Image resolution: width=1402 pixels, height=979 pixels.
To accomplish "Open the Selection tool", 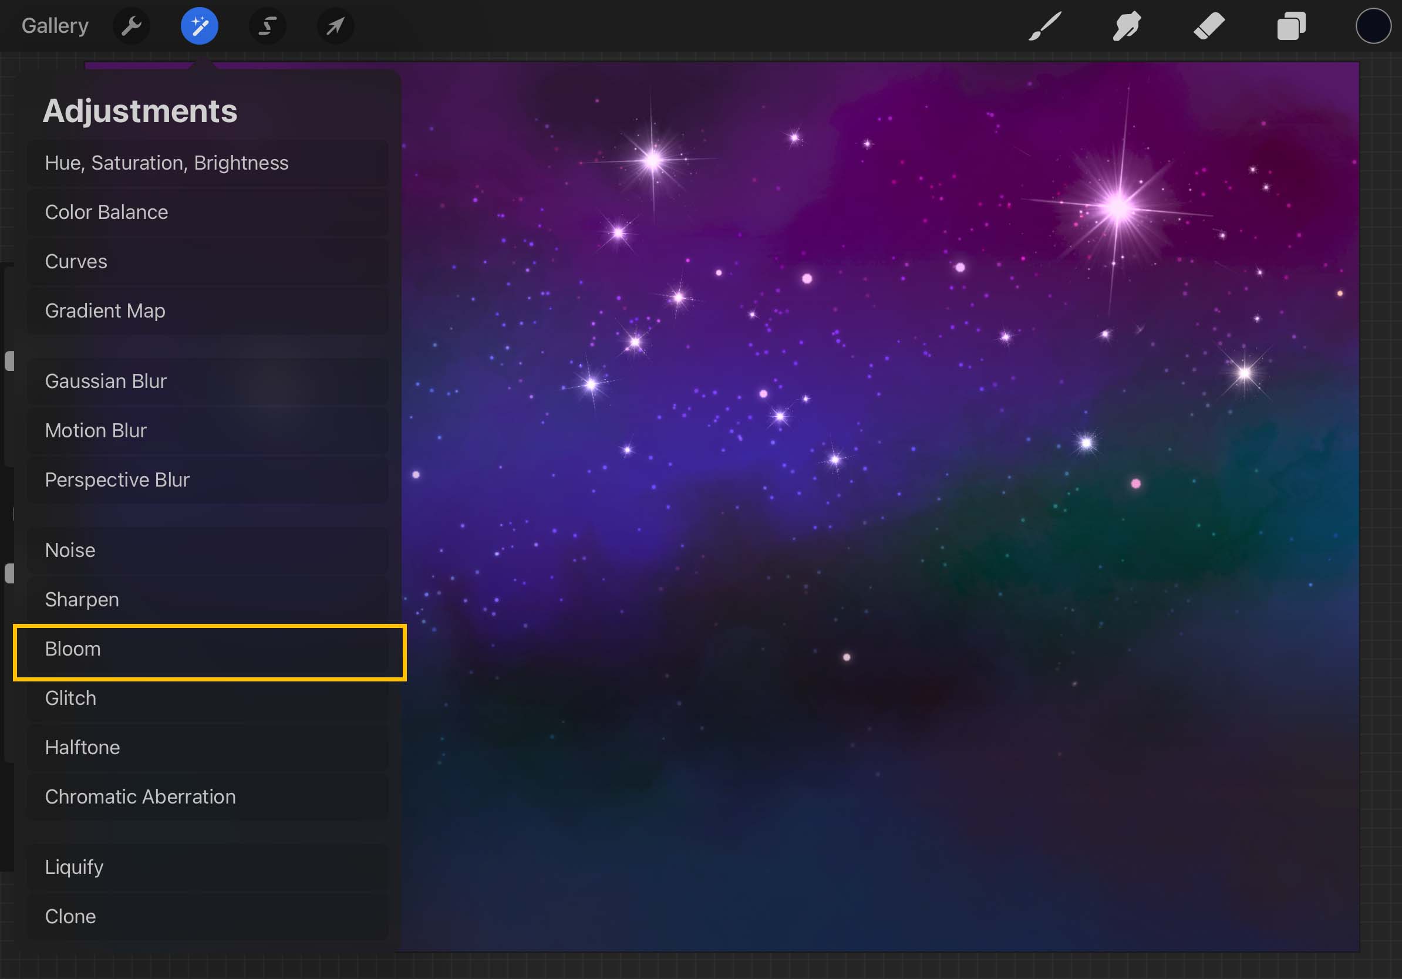I will click(x=268, y=26).
